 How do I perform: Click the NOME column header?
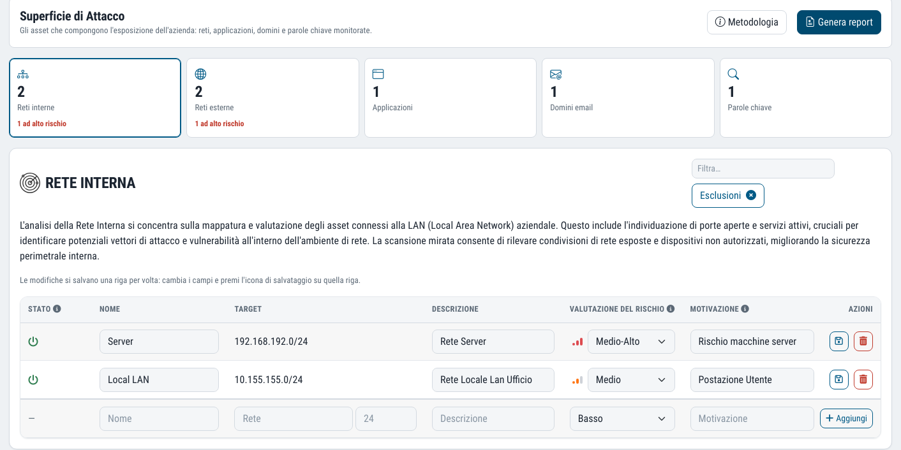(x=110, y=309)
